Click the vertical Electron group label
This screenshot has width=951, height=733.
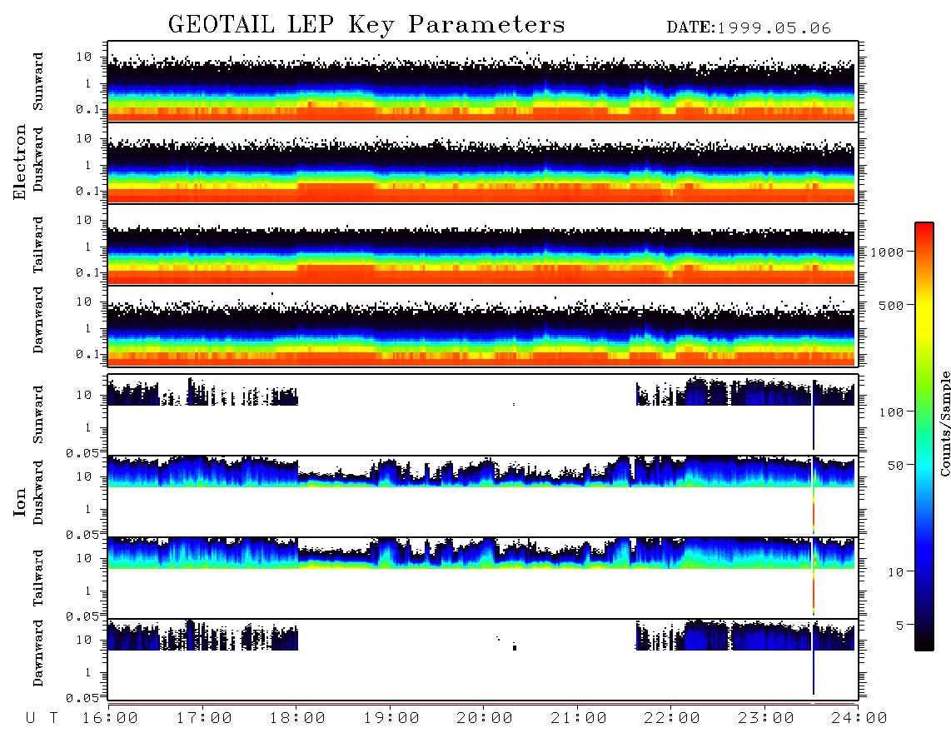pyautogui.click(x=19, y=162)
